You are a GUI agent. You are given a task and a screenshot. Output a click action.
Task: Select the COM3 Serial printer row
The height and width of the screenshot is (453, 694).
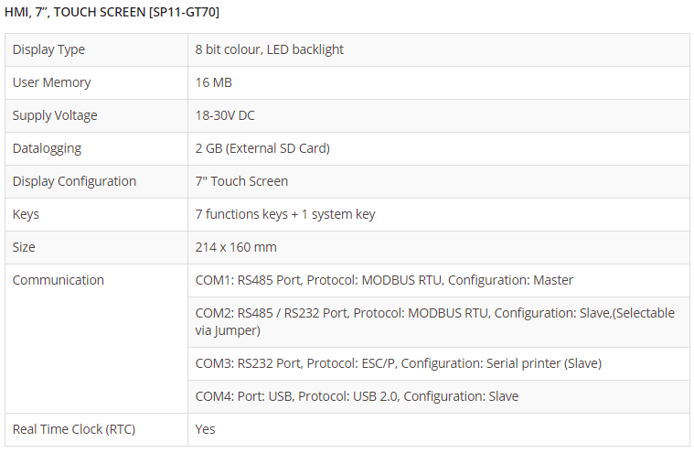click(398, 363)
